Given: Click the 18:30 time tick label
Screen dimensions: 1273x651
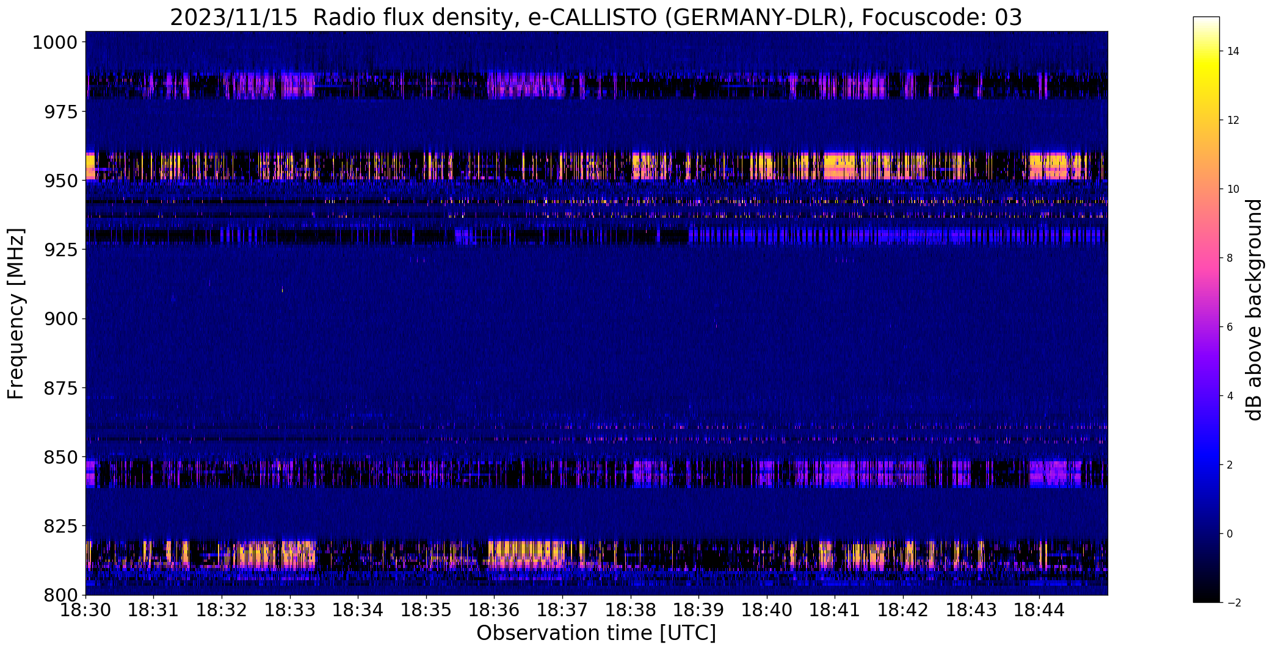Looking at the screenshot, I should pos(85,610).
